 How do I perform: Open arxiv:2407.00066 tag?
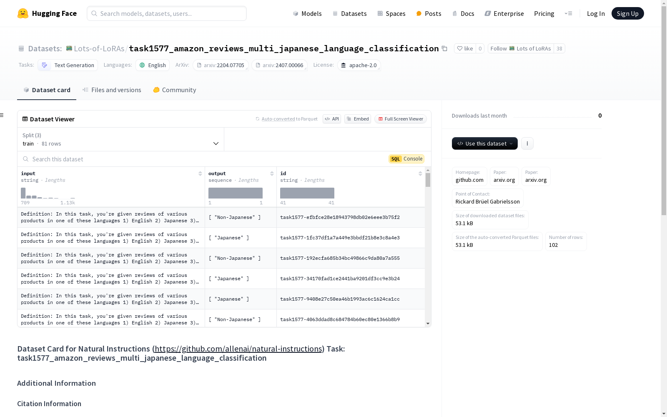coord(279,65)
